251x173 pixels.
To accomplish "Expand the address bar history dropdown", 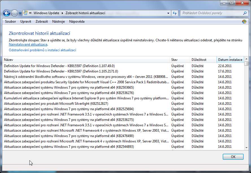I will coord(168,13).
